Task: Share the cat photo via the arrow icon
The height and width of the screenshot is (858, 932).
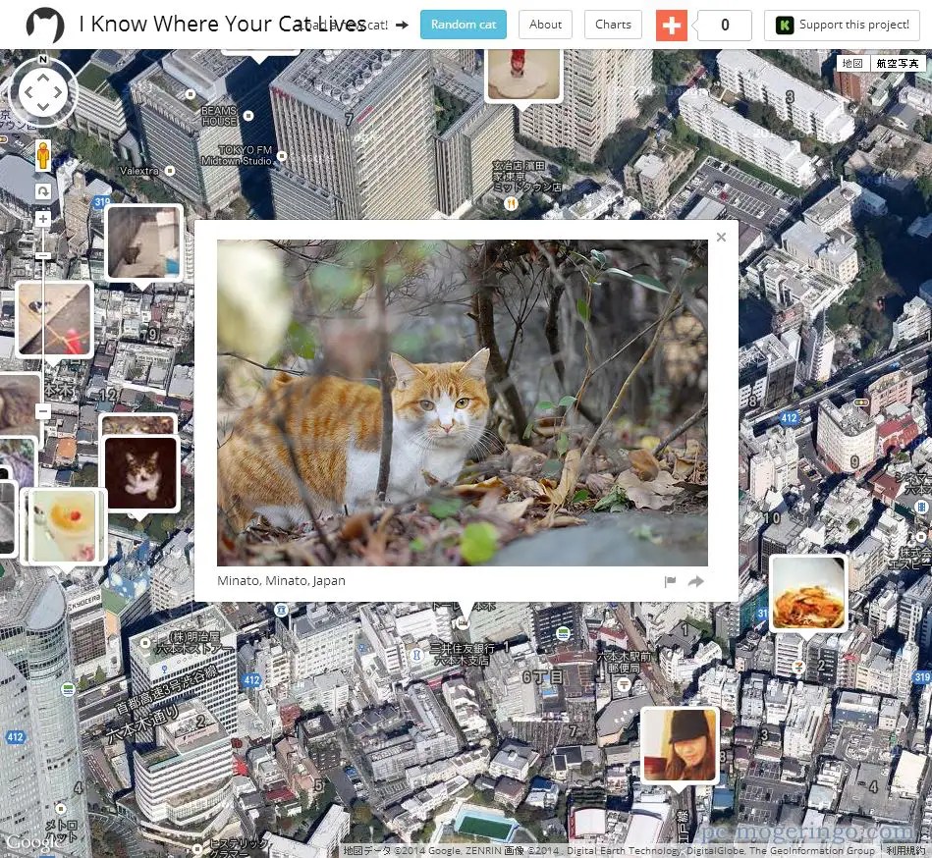Action: pos(696,580)
